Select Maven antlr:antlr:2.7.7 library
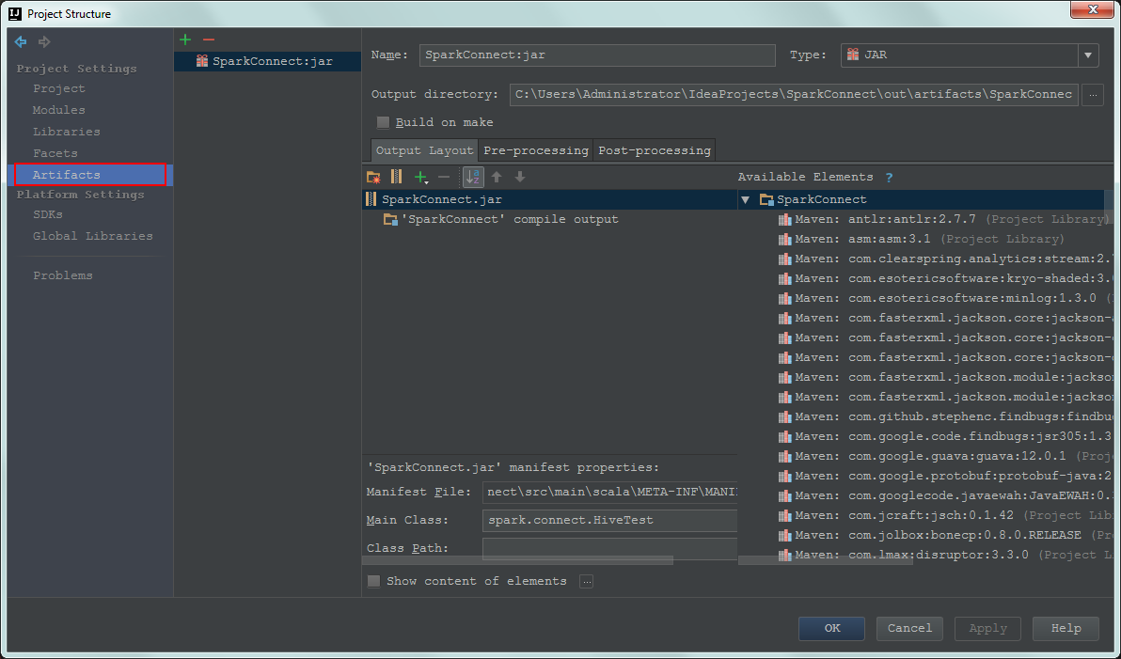 tap(942, 219)
